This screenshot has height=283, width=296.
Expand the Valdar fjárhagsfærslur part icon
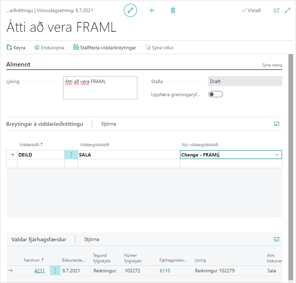[276, 239]
